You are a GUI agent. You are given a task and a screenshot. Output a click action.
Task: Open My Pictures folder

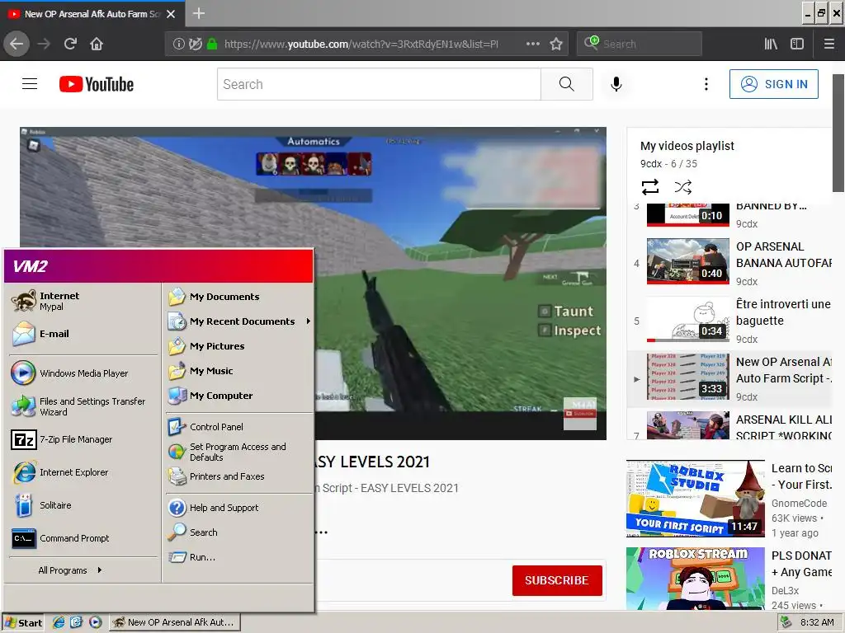click(238, 346)
